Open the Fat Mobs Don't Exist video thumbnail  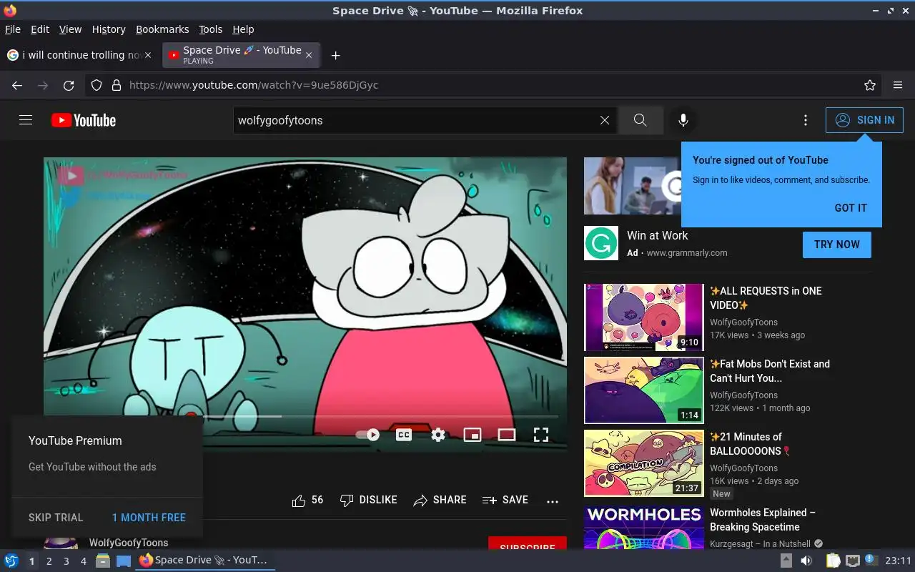point(644,390)
